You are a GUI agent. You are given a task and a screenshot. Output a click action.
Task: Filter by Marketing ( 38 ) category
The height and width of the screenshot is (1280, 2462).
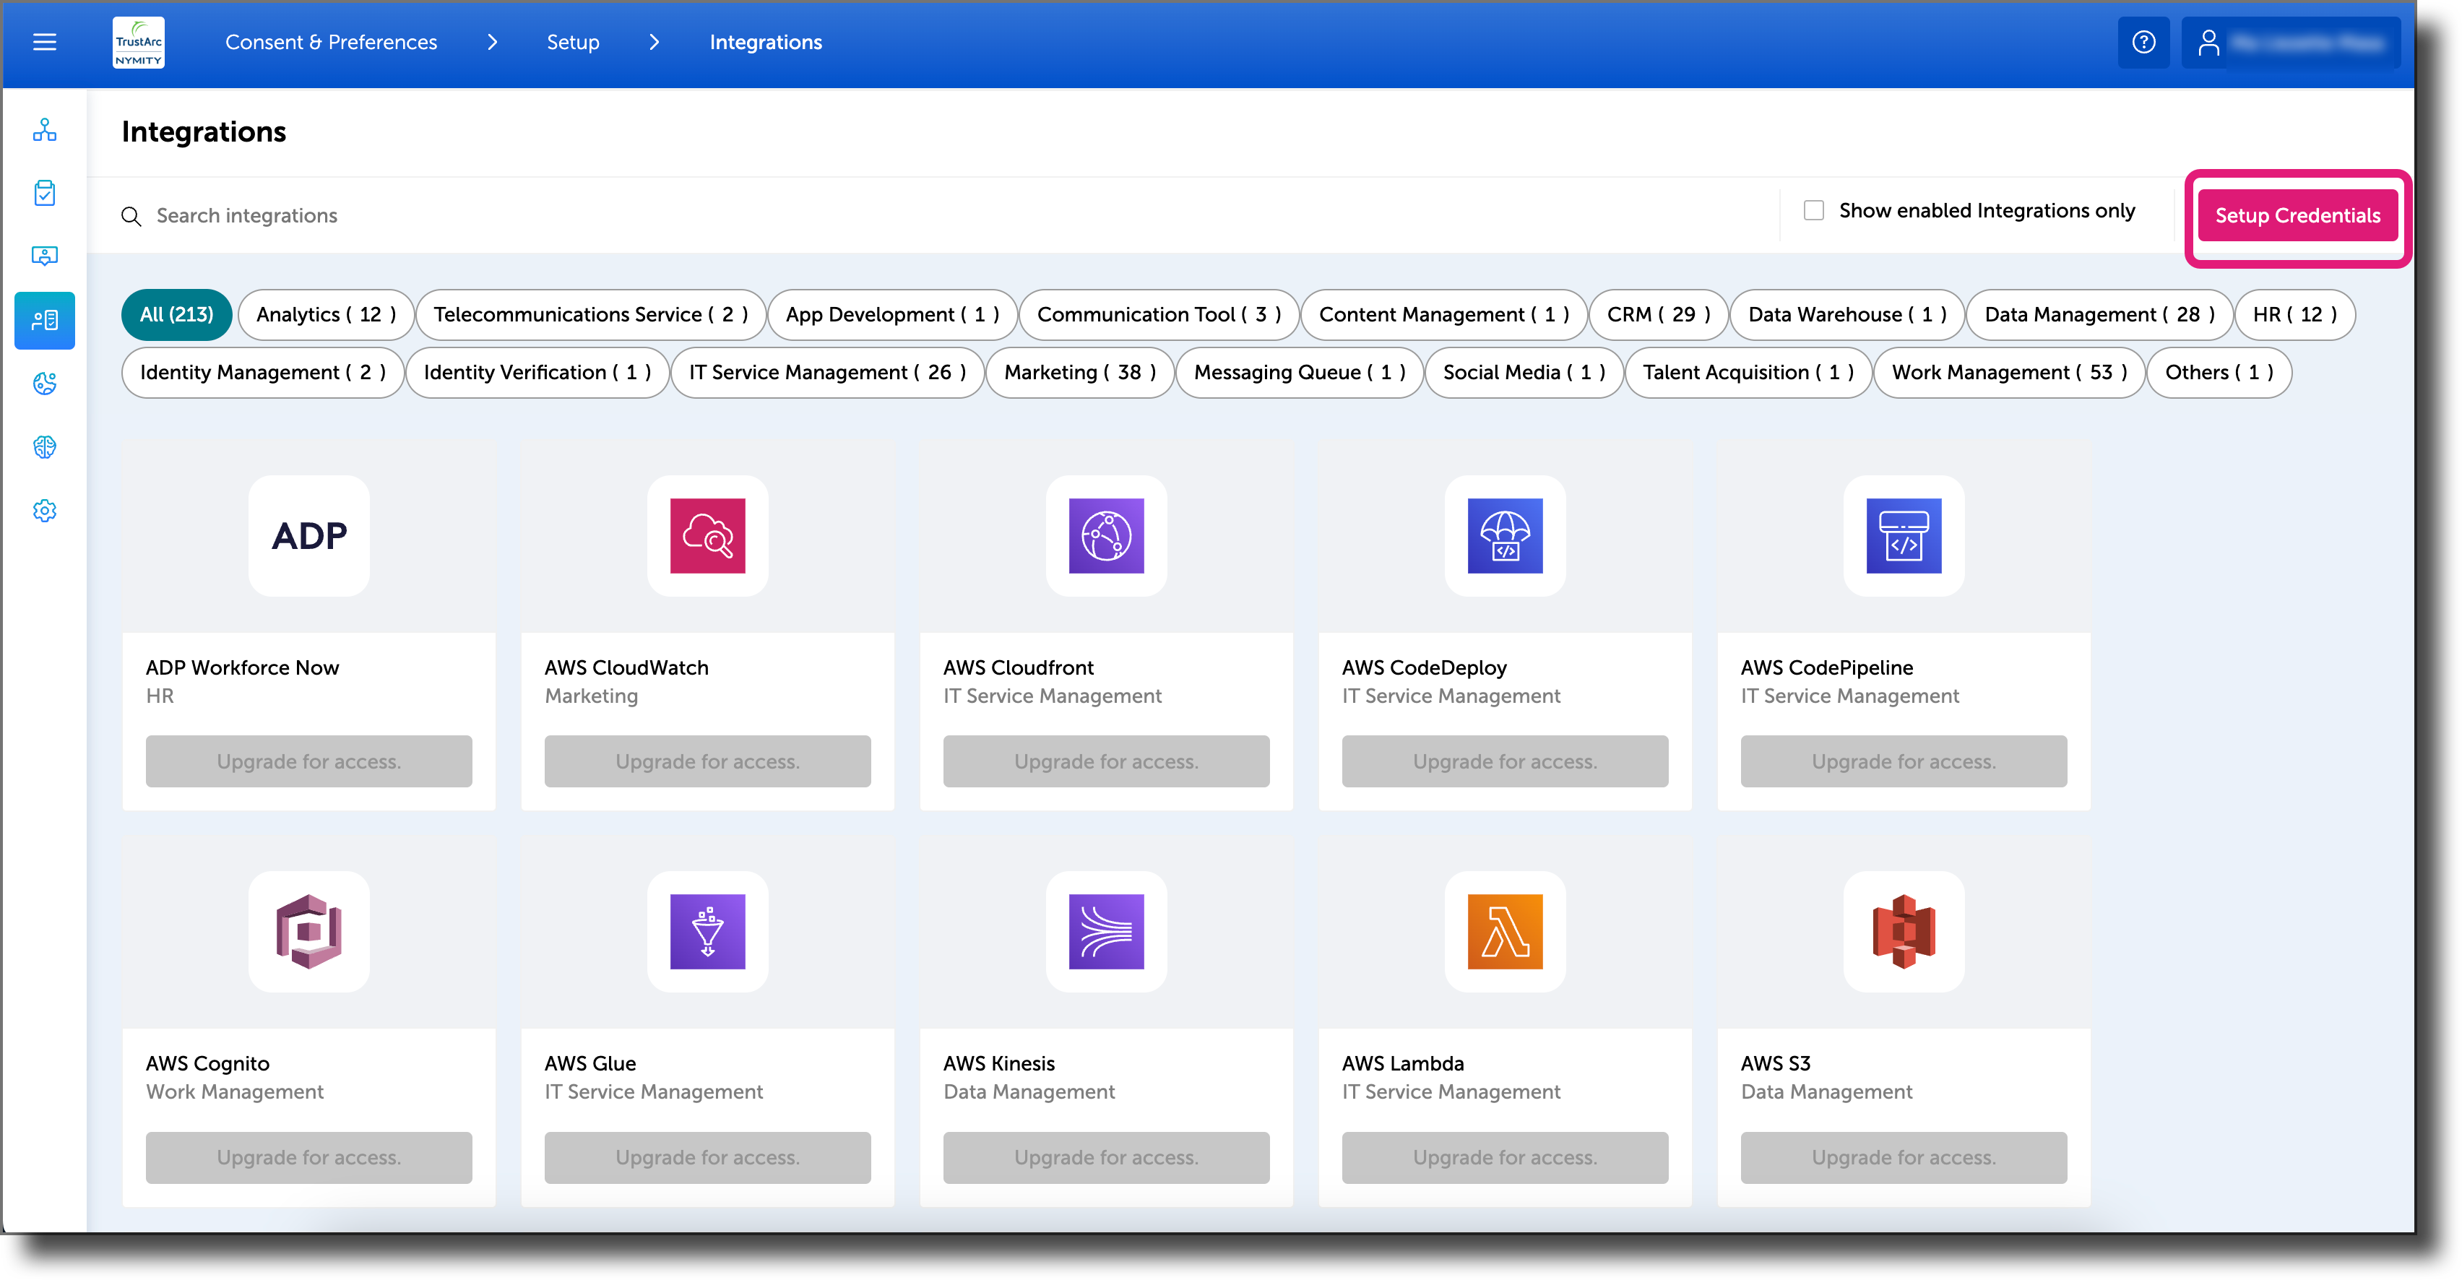pos(1079,372)
